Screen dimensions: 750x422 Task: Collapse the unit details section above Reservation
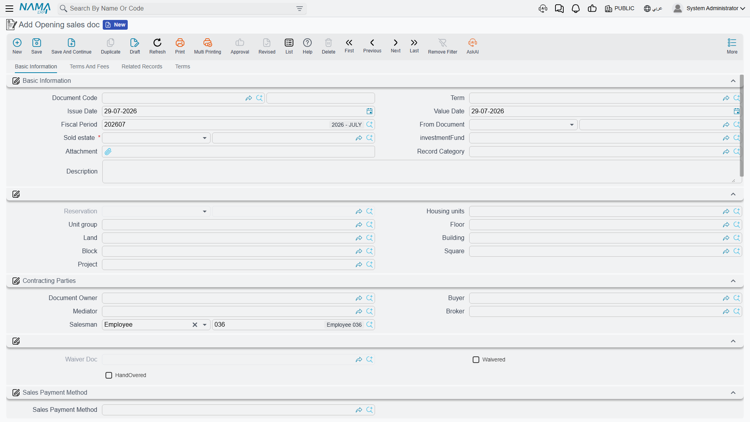[x=733, y=194]
